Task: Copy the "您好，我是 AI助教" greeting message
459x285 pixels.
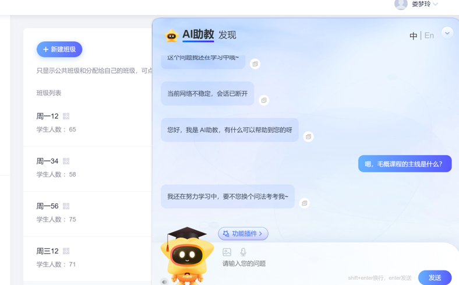Action: 308,136
